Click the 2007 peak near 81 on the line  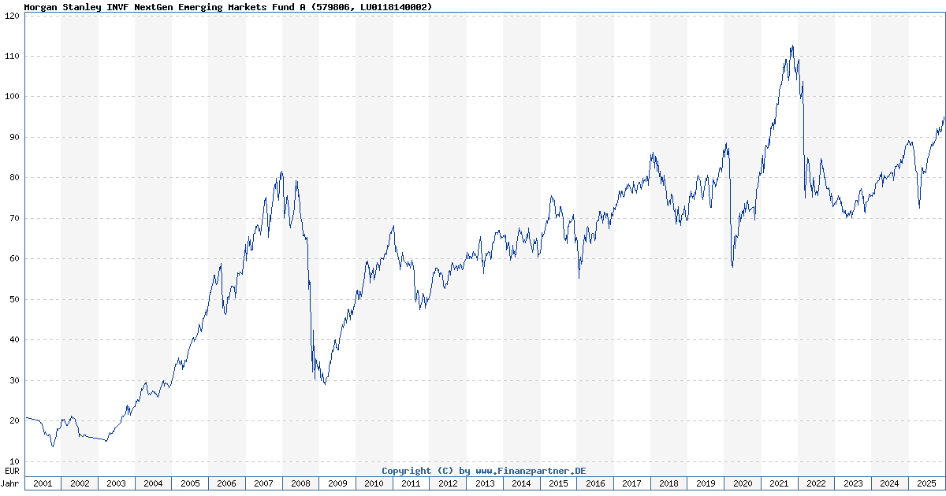(281, 172)
